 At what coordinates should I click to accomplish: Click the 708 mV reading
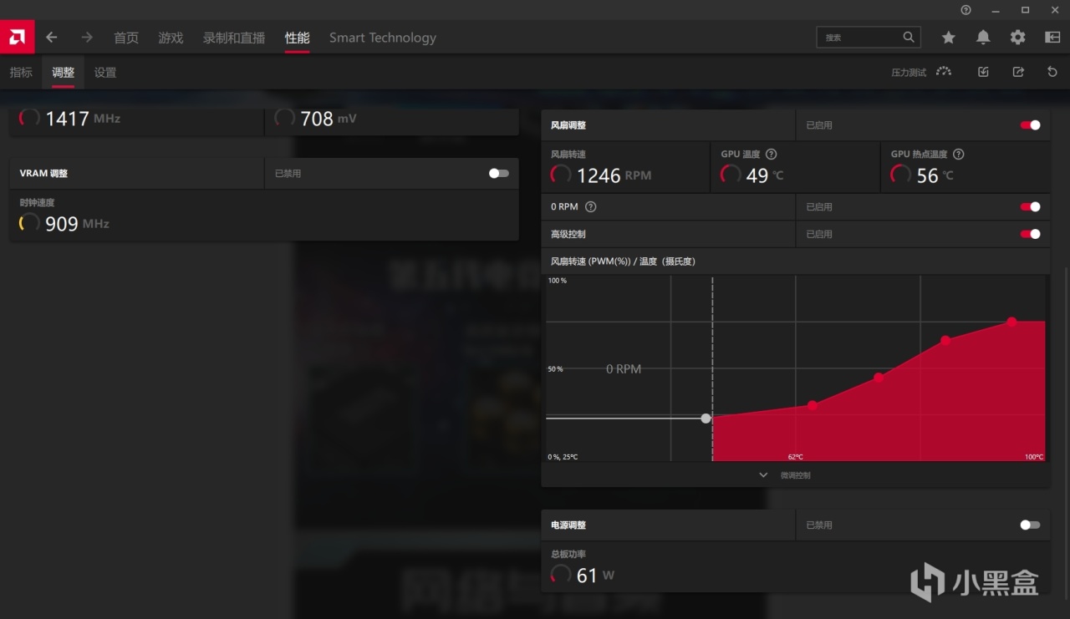(329, 119)
